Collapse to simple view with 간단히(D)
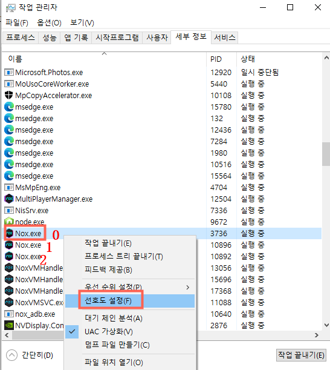 30,355
